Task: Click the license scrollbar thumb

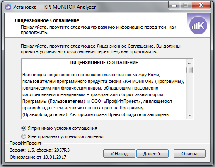Action: pyautogui.click(x=190, y=70)
